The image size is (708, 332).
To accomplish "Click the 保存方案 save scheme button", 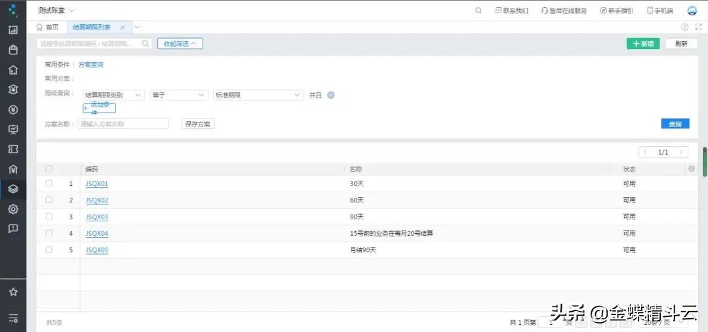I will click(x=198, y=124).
